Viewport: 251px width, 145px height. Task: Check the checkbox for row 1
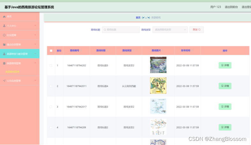[x=51, y=65]
